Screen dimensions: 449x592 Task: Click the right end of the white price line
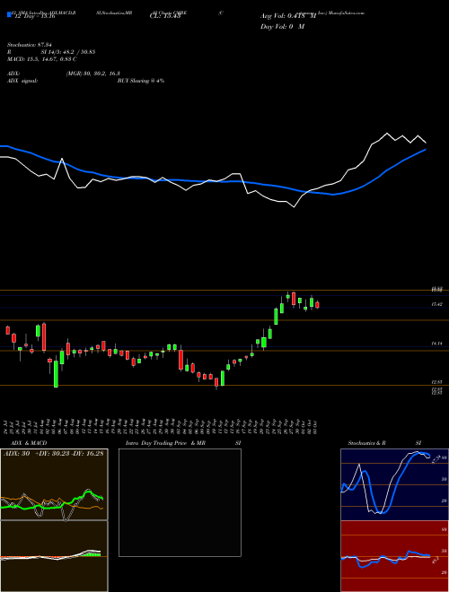coord(426,143)
